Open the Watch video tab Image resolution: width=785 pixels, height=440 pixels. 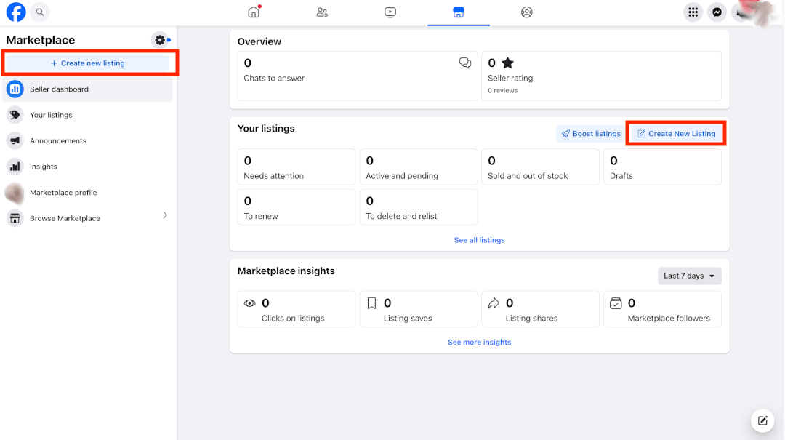(x=390, y=12)
